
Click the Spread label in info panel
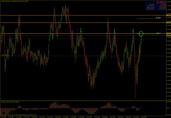pyautogui.click(x=152, y=4)
